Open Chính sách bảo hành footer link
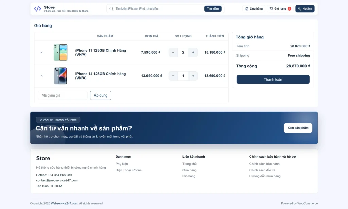This screenshot has width=348, height=209. pos(264,164)
